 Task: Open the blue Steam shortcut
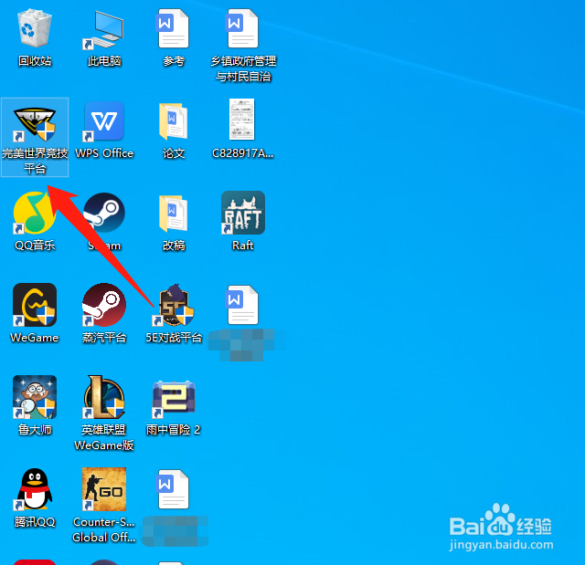pyautogui.click(x=103, y=213)
